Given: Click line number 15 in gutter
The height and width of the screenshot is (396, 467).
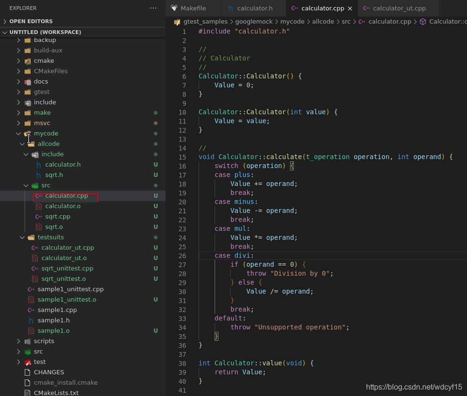Looking at the screenshot, I should (182, 157).
